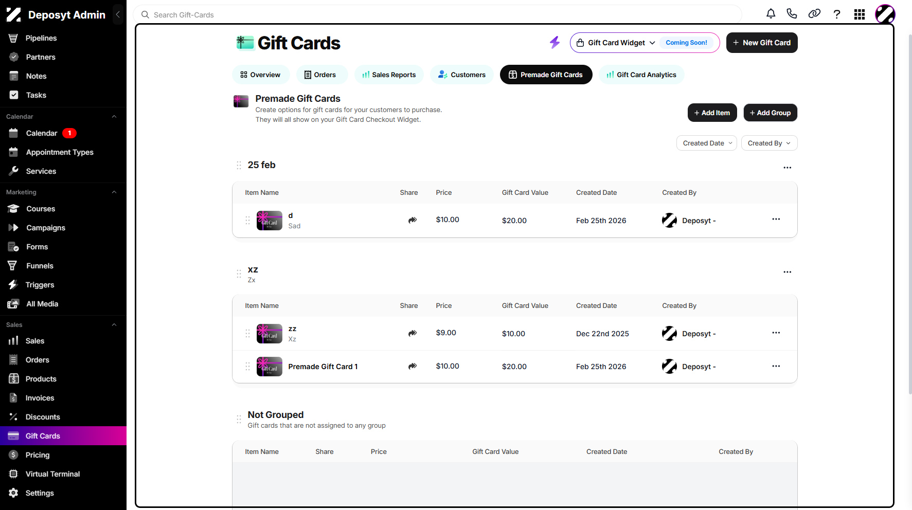Click the New Gift Card button
This screenshot has height=510, width=912.
click(x=762, y=43)
